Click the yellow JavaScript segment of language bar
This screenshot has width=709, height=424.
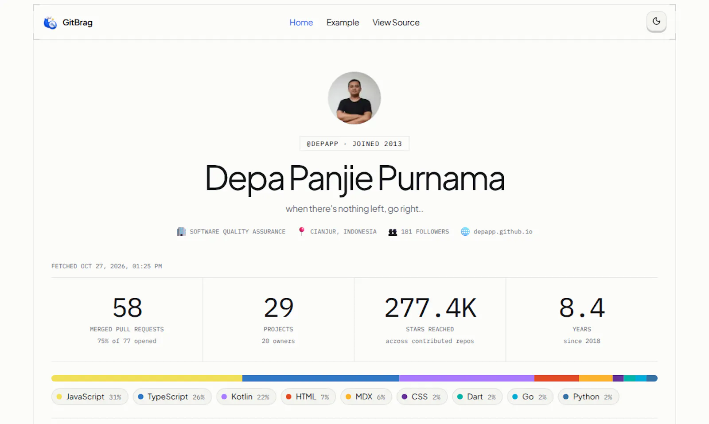[x=147, y=378]
